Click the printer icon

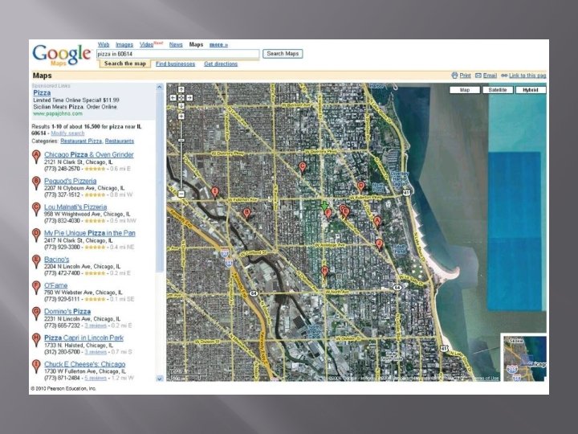pyautogui.click(x=454, y=76)
